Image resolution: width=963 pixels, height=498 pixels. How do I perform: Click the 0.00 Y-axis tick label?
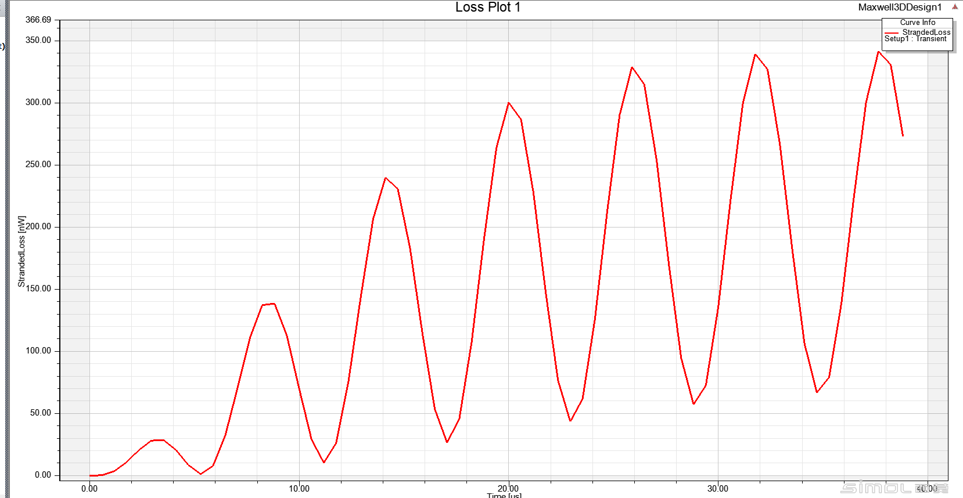tap(43, 475)
